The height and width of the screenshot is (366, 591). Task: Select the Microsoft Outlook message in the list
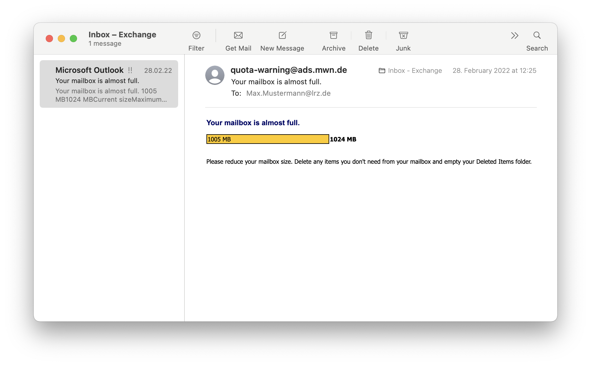point(108,84)
